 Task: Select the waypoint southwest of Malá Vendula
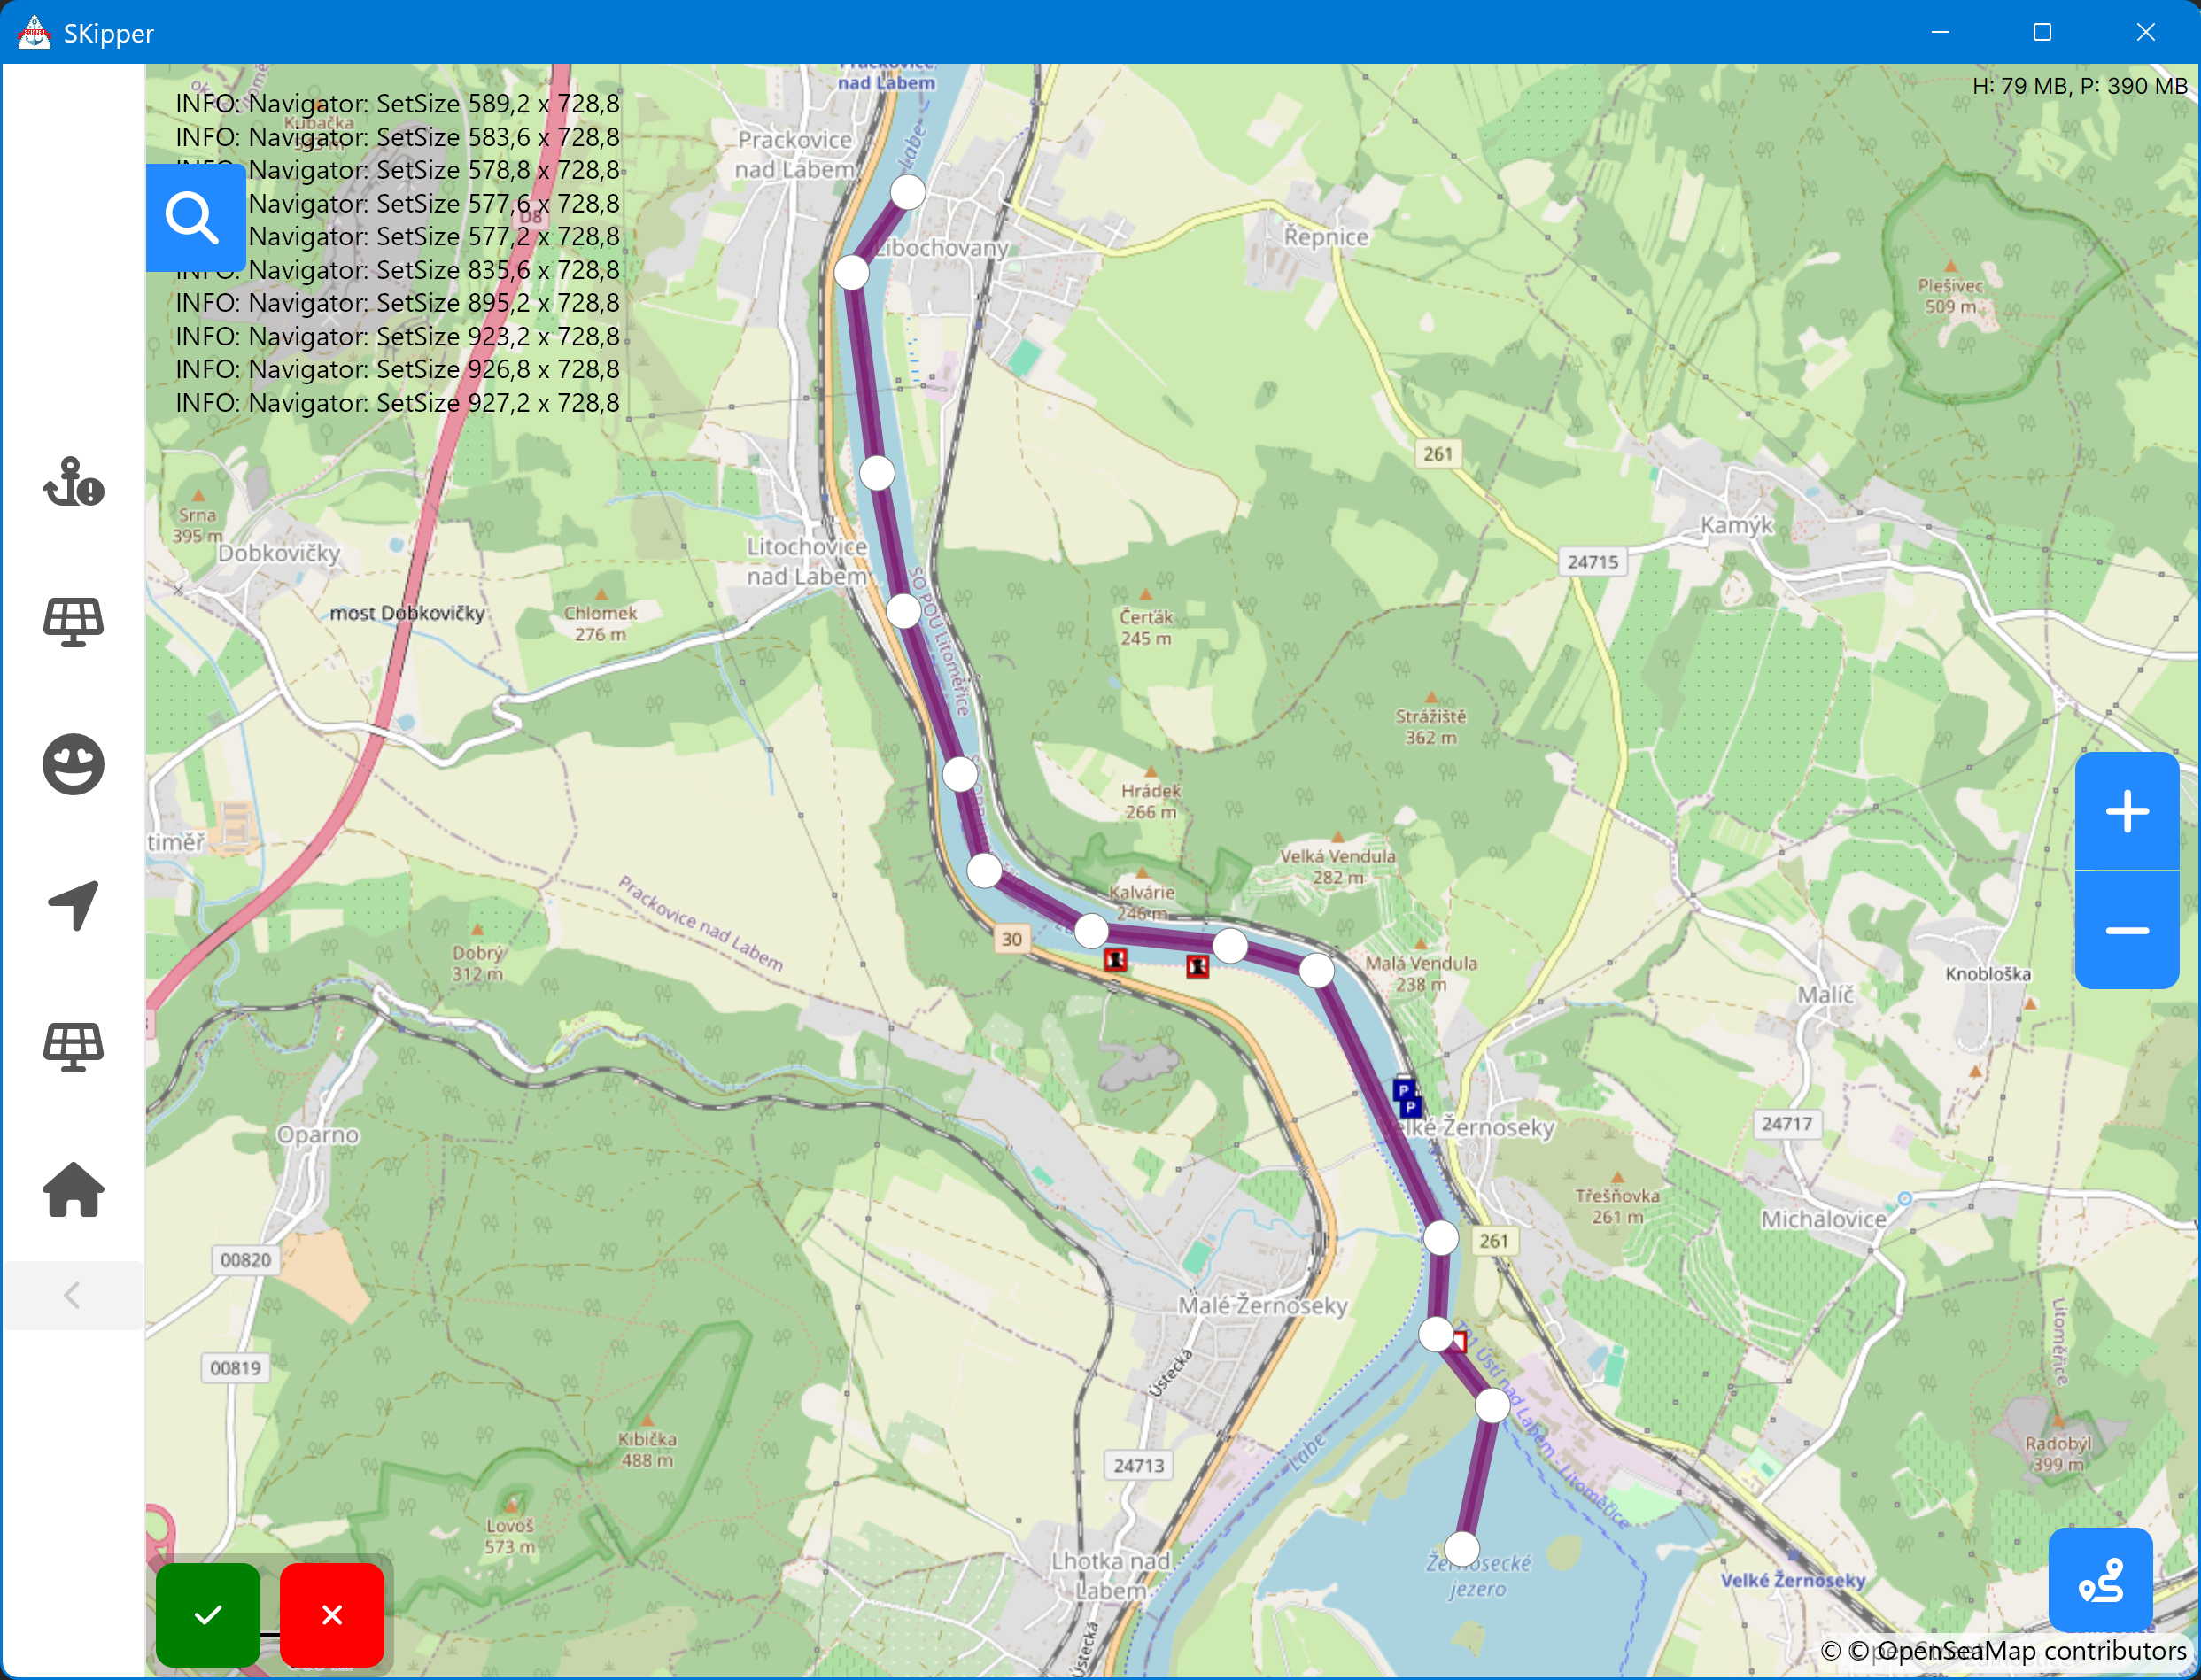(1317, 969)
